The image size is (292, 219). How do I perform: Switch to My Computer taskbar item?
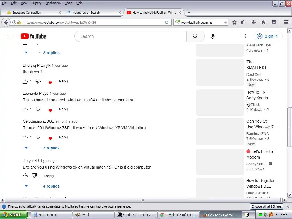tap(51, 215)
